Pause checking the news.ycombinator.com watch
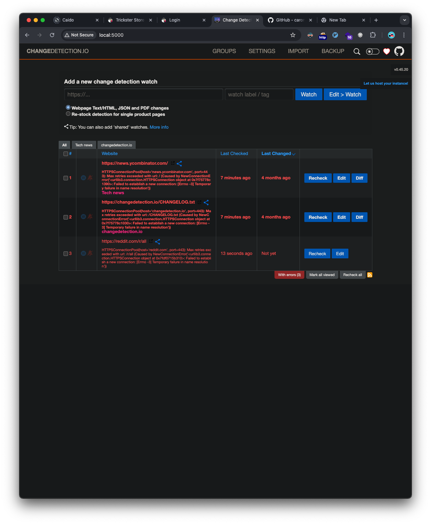431x524 pixels. (83, 178)
